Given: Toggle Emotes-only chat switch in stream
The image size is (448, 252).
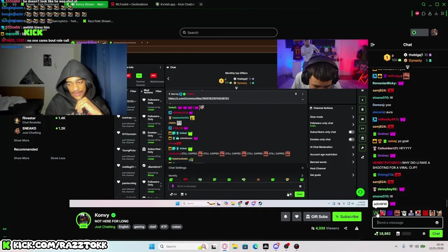Looking at the screenshot, I should pos(351,139).
